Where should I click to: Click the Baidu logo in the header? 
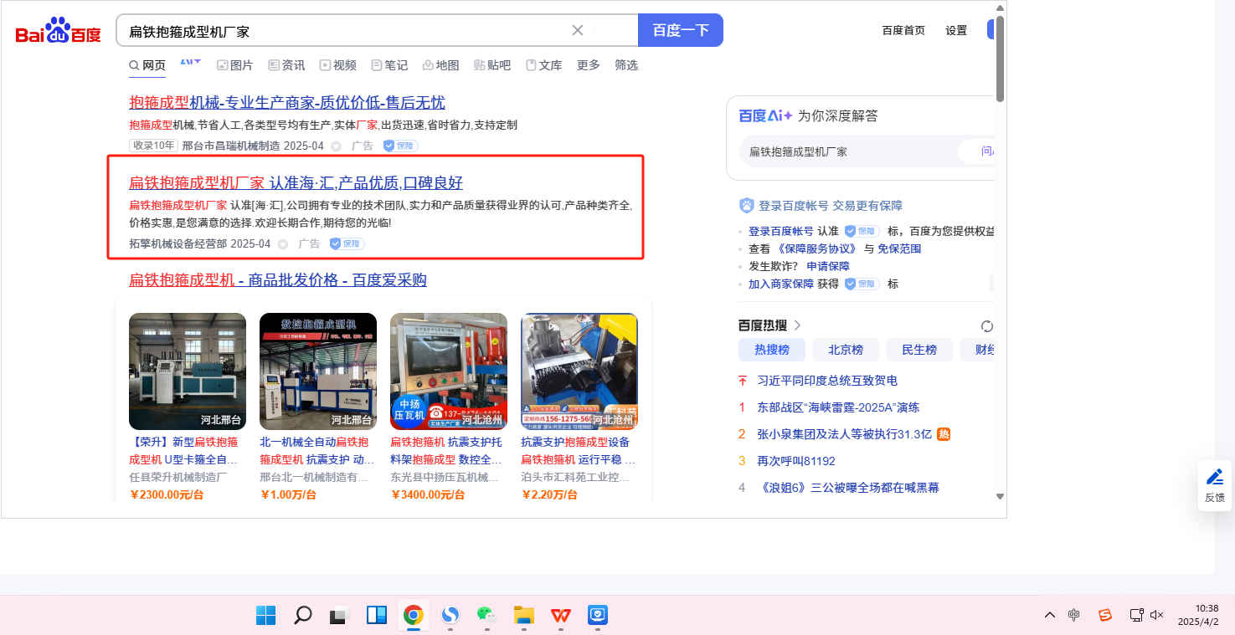(x=58, y=31)
